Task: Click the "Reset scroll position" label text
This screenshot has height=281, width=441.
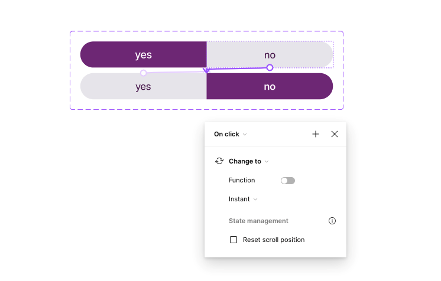Action: click(274, 240)
